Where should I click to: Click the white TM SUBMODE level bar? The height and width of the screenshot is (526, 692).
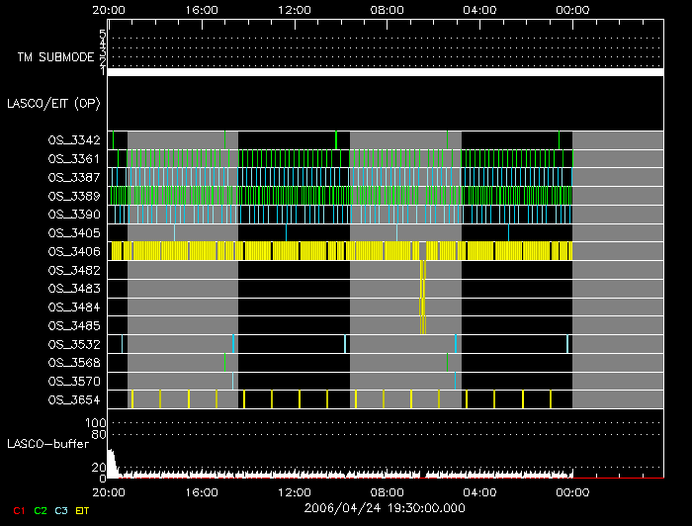[385, 72]
